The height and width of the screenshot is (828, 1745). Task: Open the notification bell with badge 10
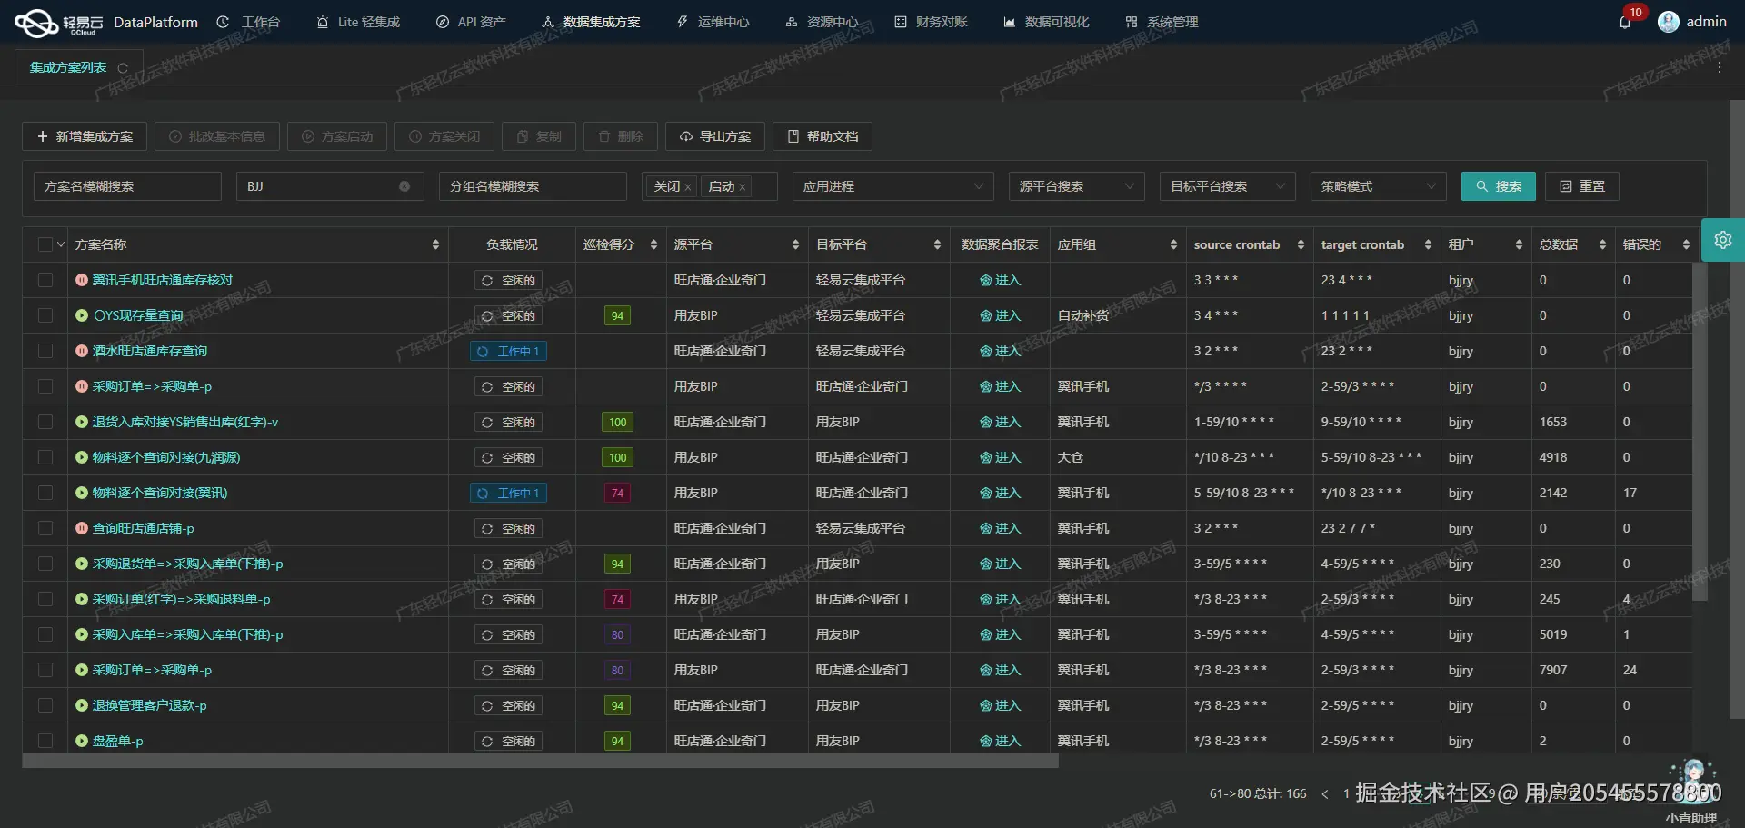(x=1626, y=22)
